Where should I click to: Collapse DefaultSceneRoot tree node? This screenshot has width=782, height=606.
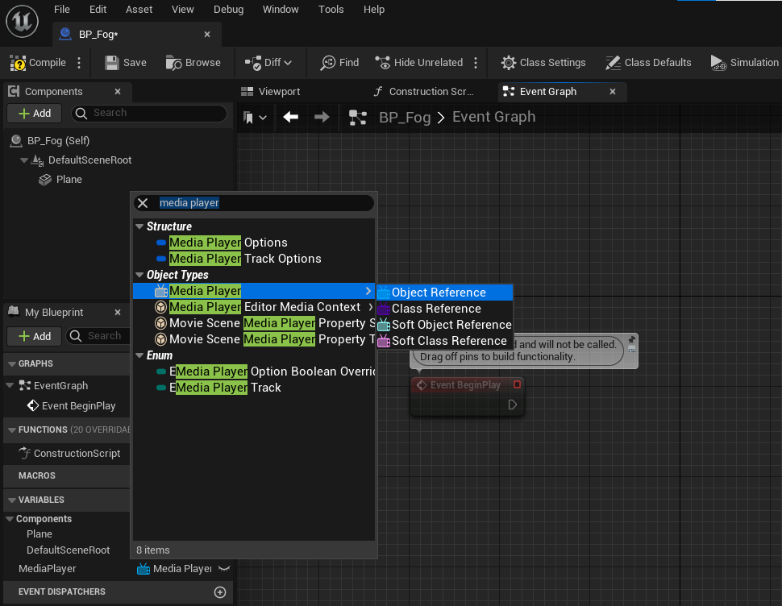pos(25,160)
